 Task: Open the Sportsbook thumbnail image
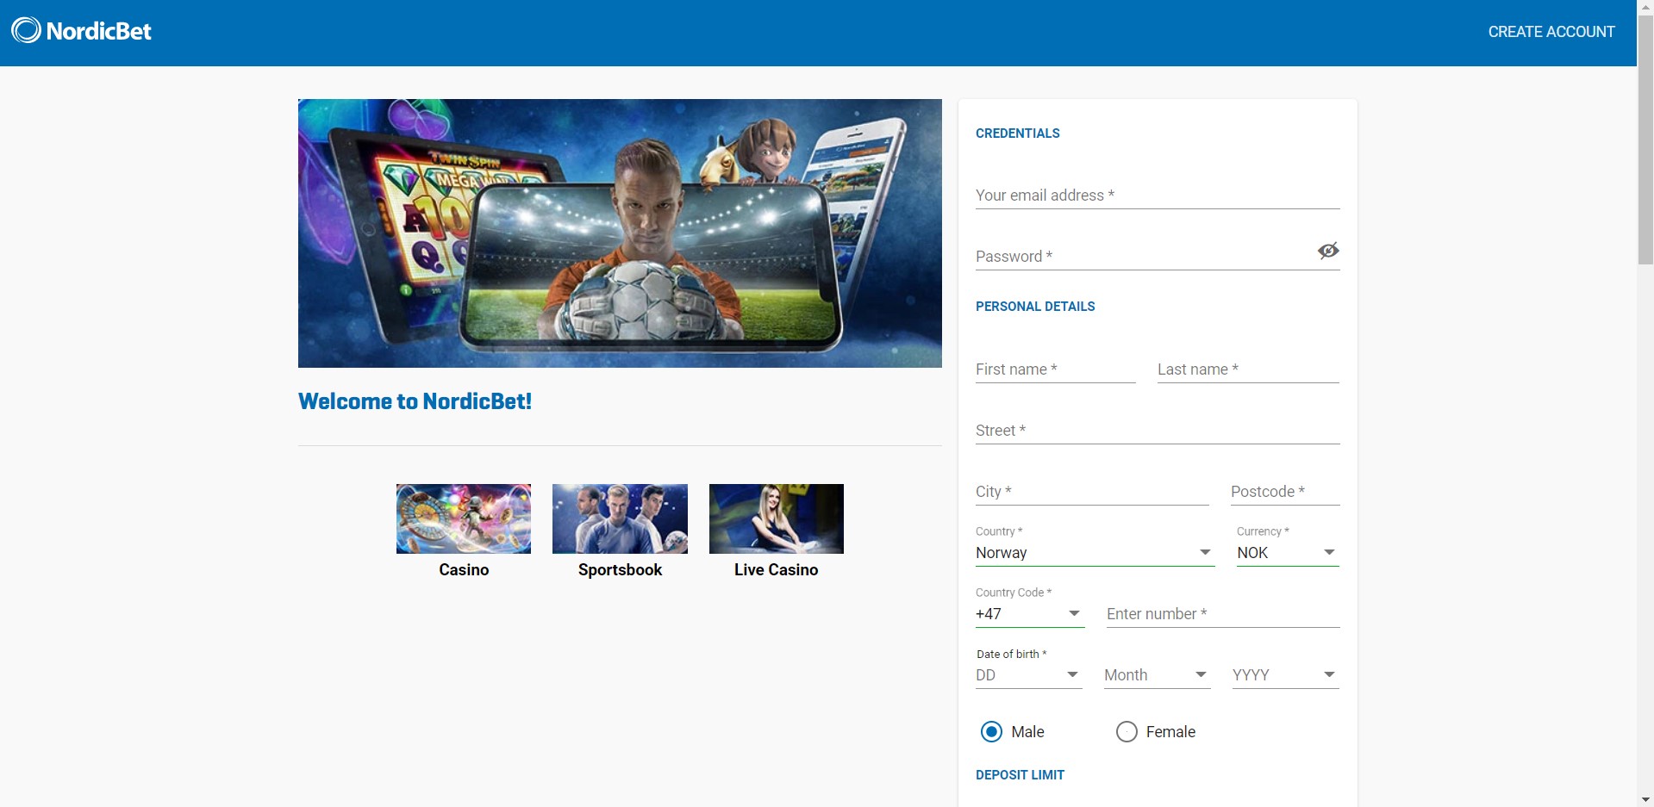click(620, 518)
